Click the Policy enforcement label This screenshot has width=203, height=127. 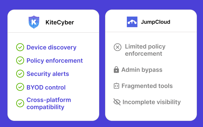coord(54,61)
